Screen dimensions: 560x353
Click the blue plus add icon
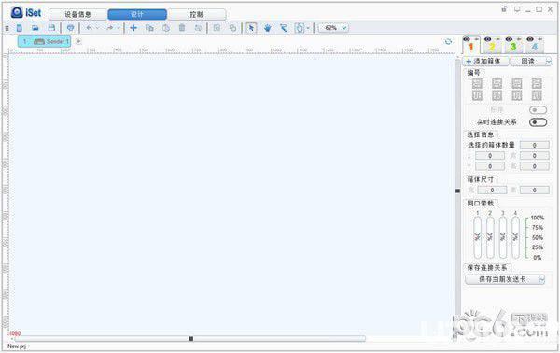pyautogui.click(x=133, y=28)
